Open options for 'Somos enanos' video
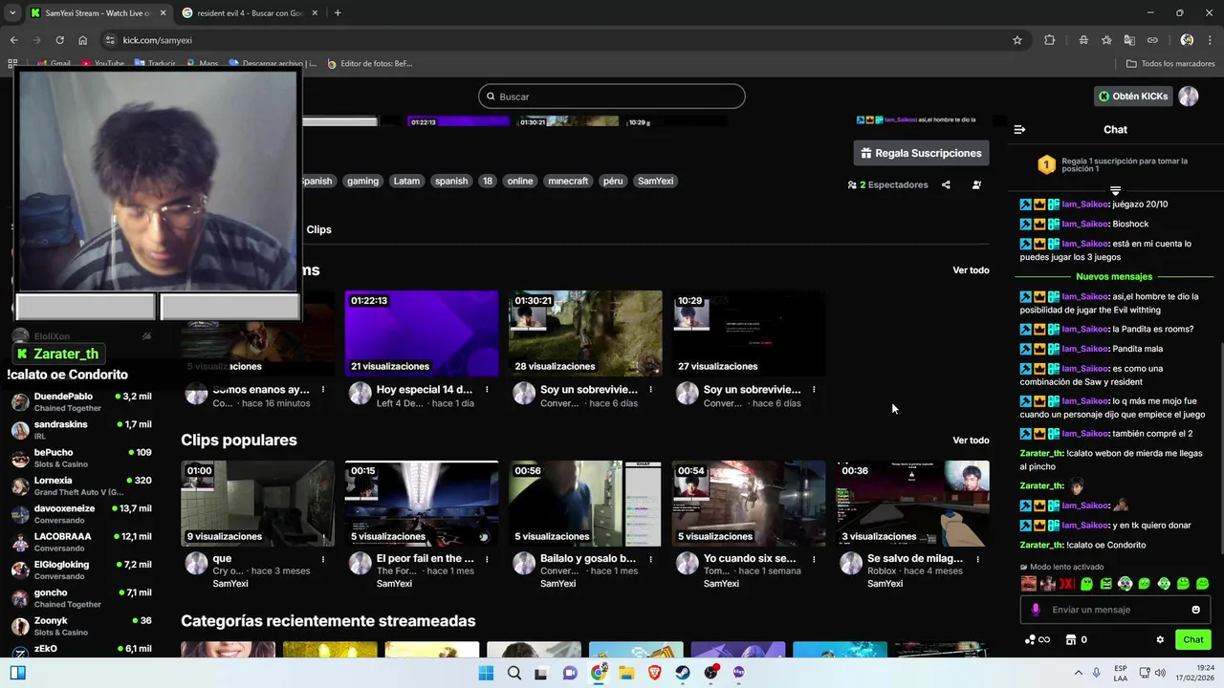Screen dimensions: 1224x688 click(x=323, y=390)
